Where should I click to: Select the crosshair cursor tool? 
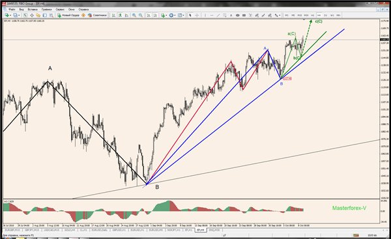coord(197,15)
